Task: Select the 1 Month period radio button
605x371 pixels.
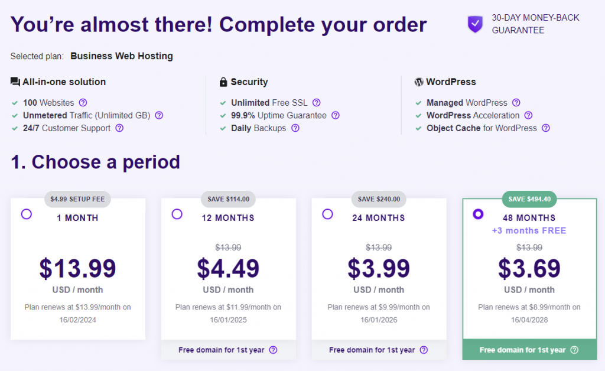Action: (x=26, y=214)
